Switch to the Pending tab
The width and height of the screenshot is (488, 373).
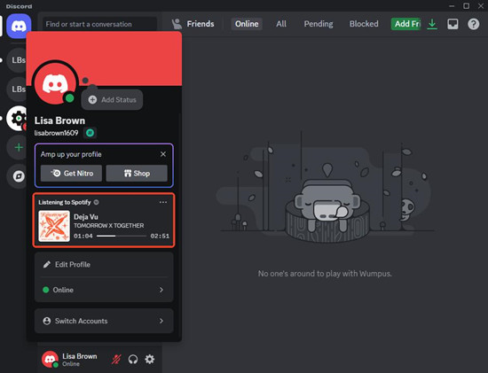coord(319,24)
